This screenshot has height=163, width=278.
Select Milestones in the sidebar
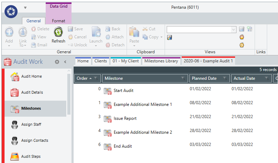(36, 108)
